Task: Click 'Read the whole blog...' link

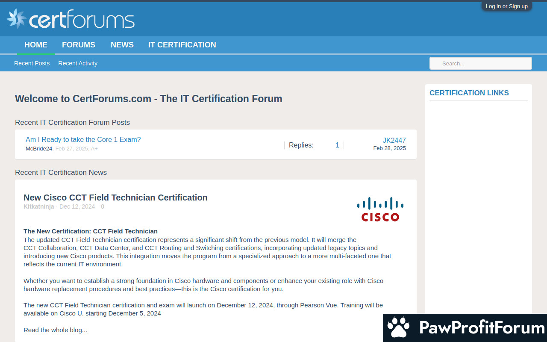Action: tap(55, 330)
